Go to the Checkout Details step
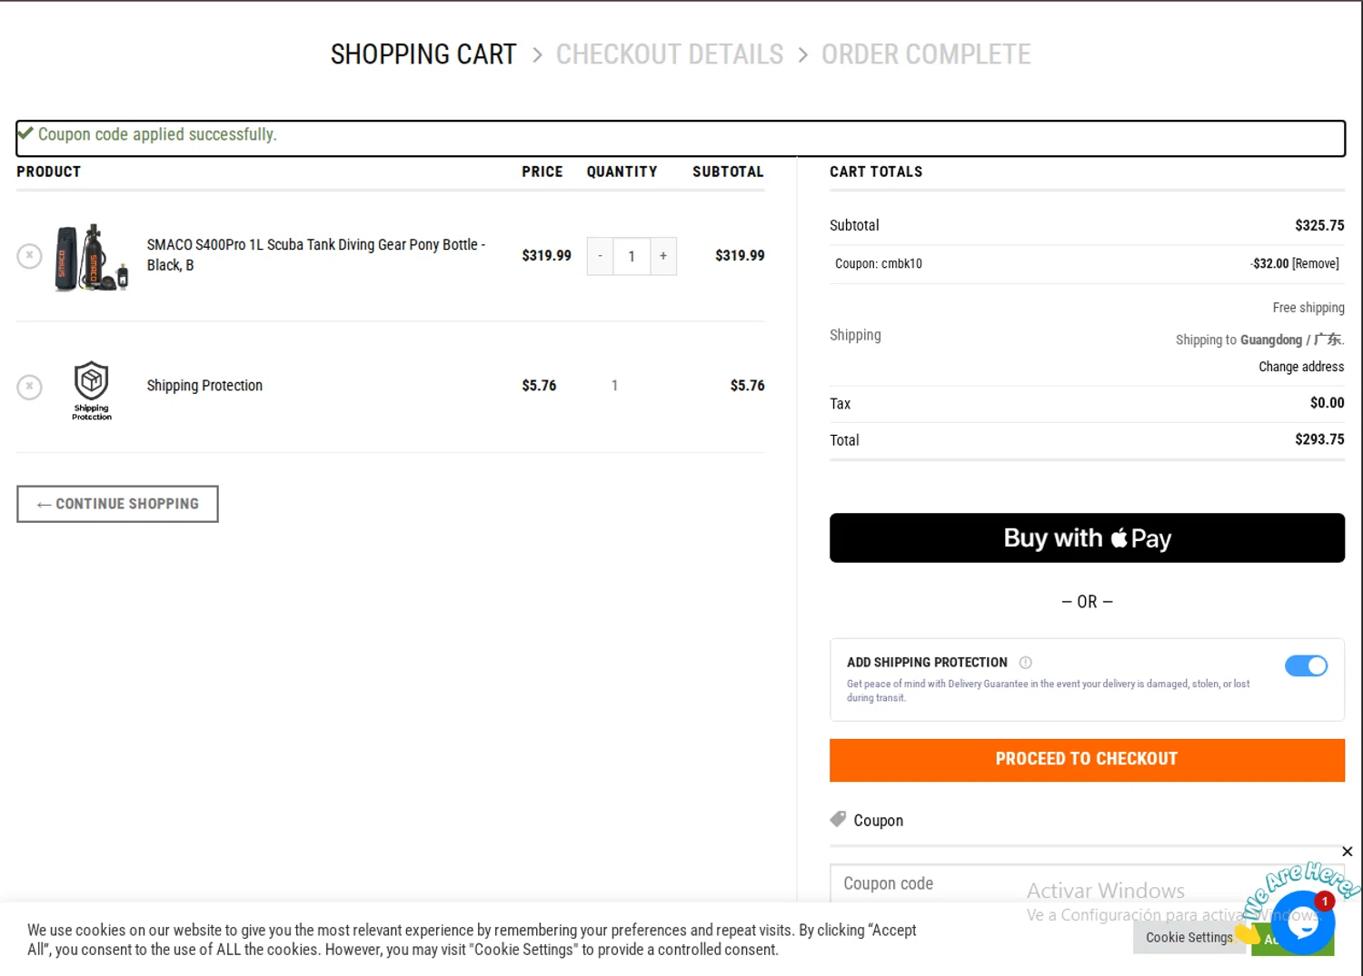 [670, 54]
